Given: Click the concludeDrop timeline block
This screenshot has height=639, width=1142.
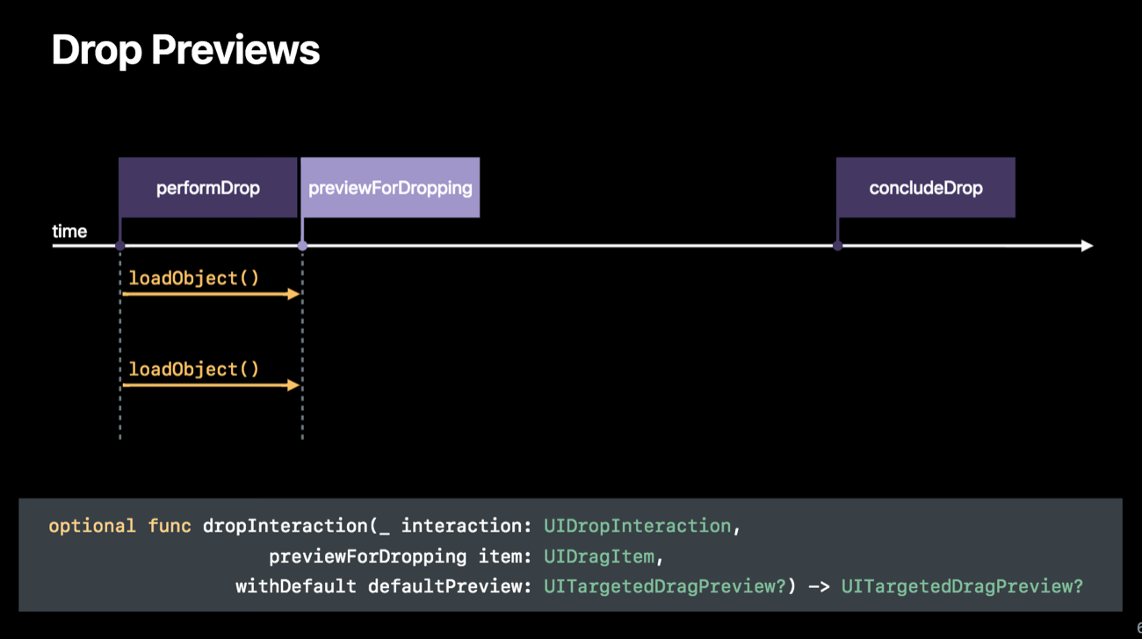Looking at the screenshot, I should point(926,187).
